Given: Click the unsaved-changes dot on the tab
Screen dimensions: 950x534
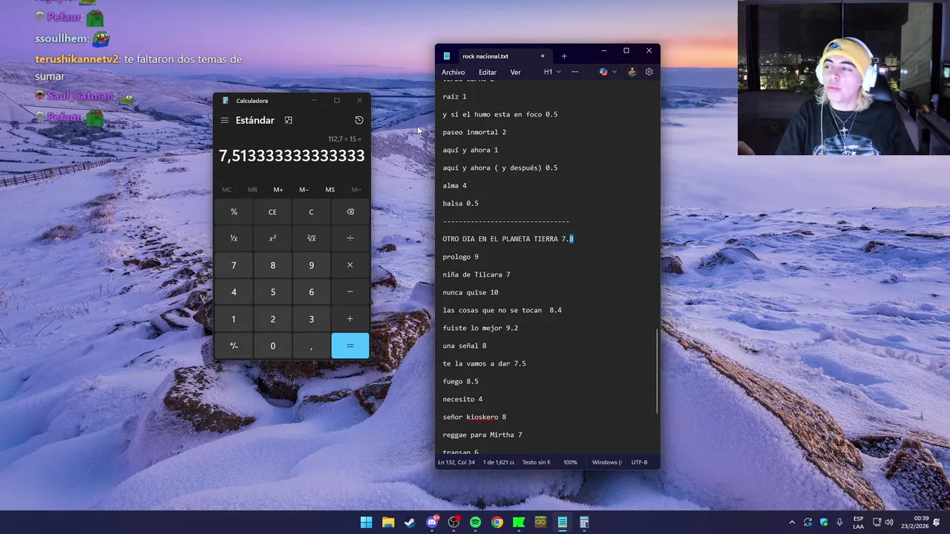Looking at the screenshot, I should coord(543,56).
